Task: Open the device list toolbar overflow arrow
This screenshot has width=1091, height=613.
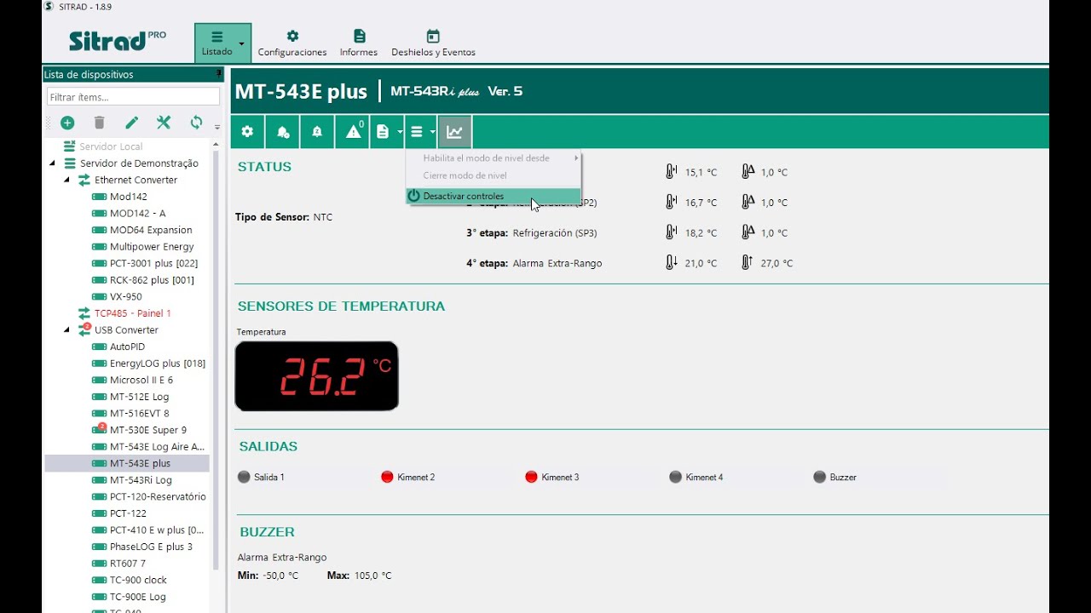Action: [217, 127]
